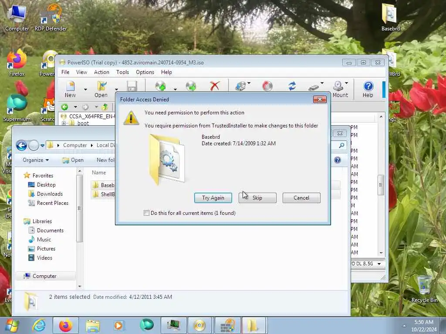Select the Pictures library
The height and width of the screenshot is (334, 446).
tap(42, 249)
